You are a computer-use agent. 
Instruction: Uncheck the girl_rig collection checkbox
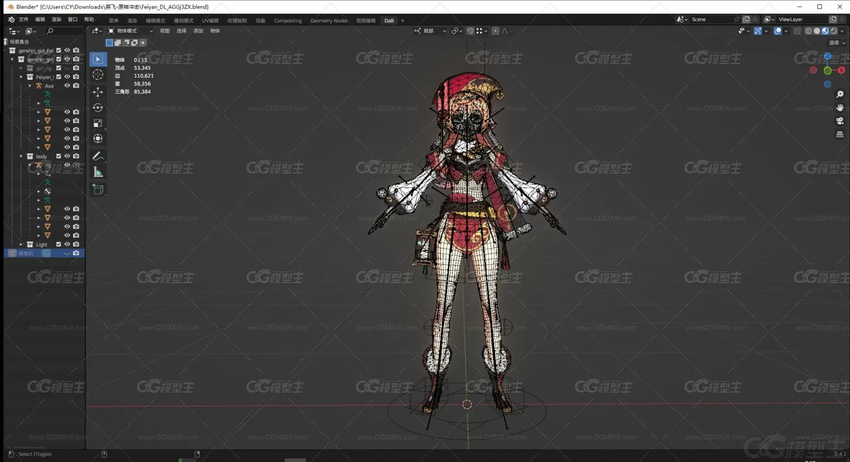58,68
